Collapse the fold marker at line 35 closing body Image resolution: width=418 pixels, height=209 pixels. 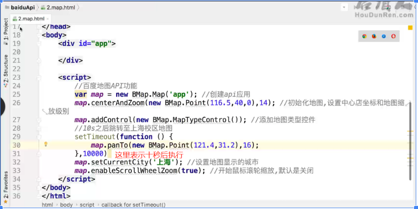click(x=39, y=188)
